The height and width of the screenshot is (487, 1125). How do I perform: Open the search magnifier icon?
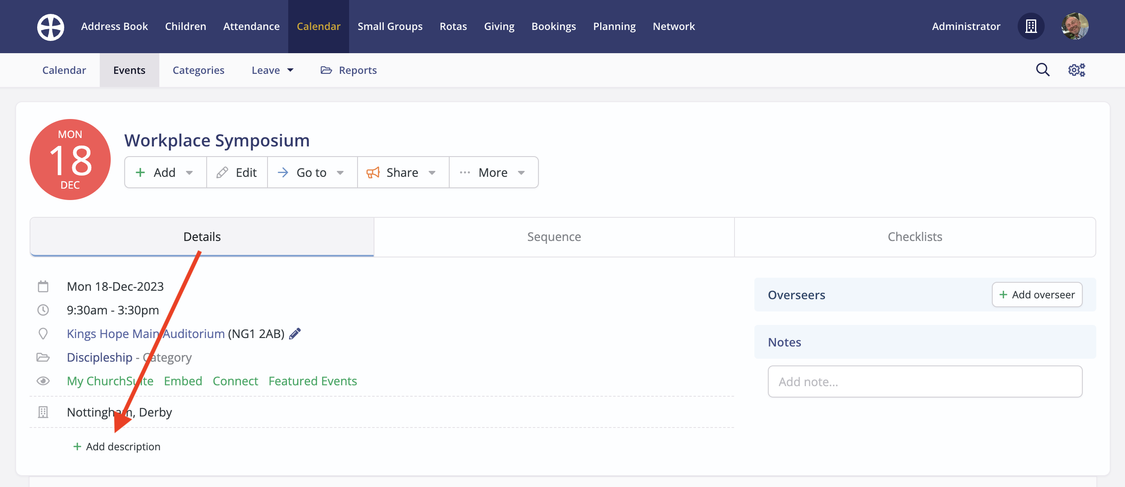1043,70
